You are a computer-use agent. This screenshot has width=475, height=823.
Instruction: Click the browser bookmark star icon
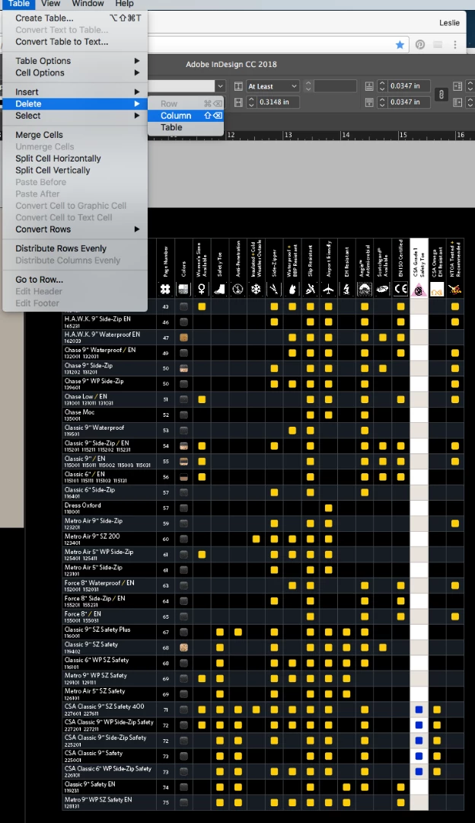(400, 45)
